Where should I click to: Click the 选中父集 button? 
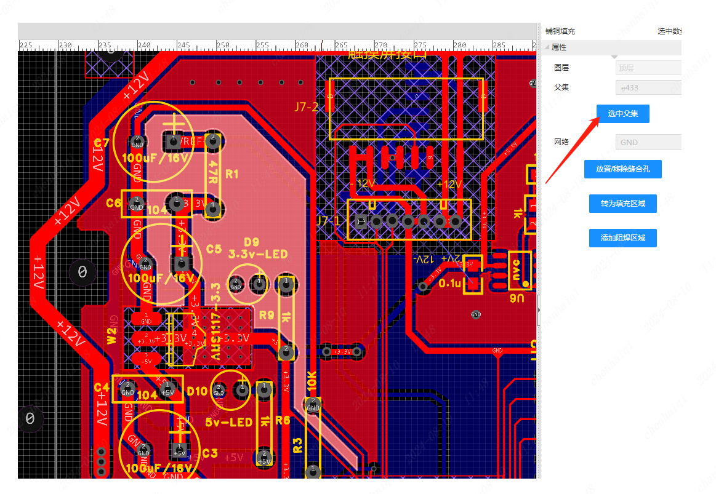pos(622,114)
